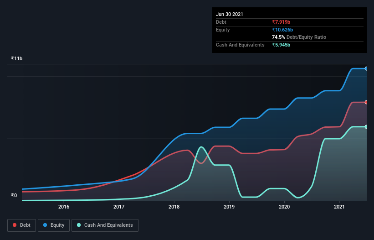The height and width of the screenshot is (240, 374).
Task: Click the ₹5.945b Cash value
Action: [281, 45]
